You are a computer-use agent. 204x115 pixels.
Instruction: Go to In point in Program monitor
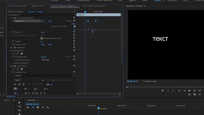click(x=179, y=91)
